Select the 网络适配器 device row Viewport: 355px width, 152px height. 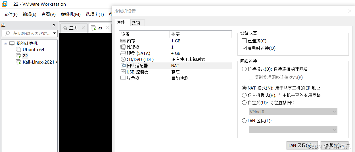(x=176, y=66)
